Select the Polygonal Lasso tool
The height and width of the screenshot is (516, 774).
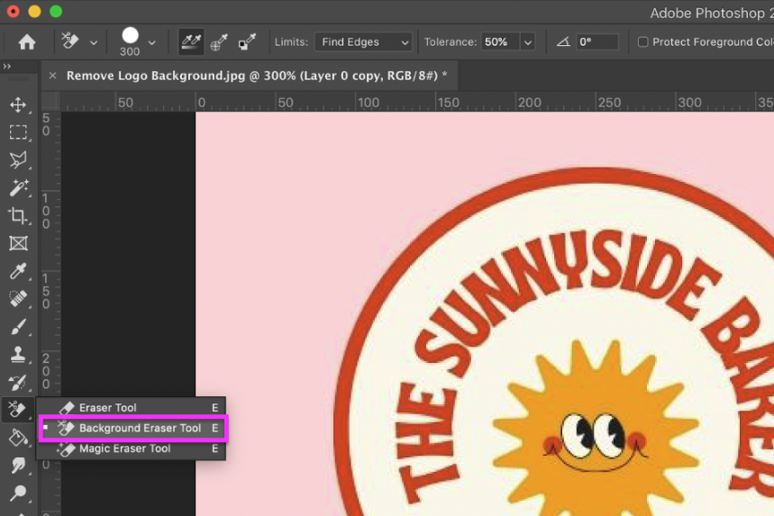(x=18, y=159)
